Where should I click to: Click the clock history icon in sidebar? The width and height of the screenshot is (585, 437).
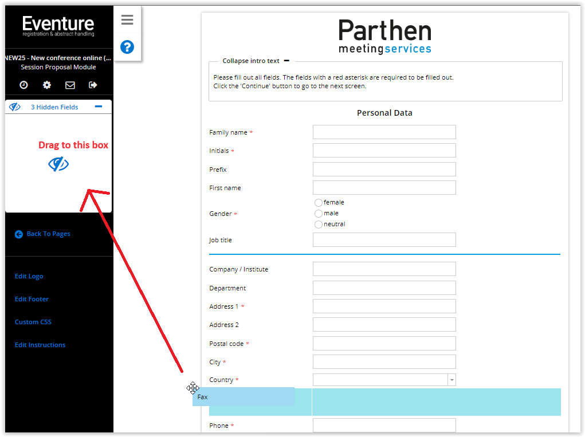click(x=23, y=85)
